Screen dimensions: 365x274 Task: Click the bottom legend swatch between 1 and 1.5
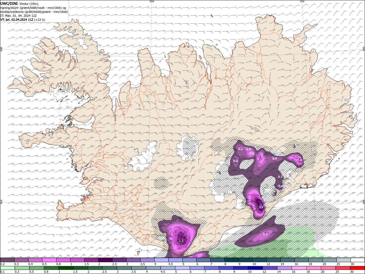tap(66, 268)
